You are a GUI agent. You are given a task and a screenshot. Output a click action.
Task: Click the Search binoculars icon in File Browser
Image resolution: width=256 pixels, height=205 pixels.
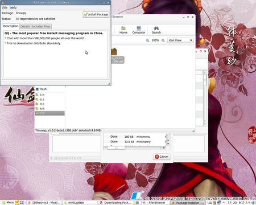pos(156,30)
